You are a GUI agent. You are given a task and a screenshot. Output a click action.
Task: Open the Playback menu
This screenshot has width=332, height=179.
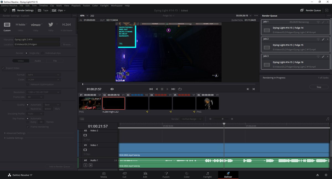pos(76,6)
